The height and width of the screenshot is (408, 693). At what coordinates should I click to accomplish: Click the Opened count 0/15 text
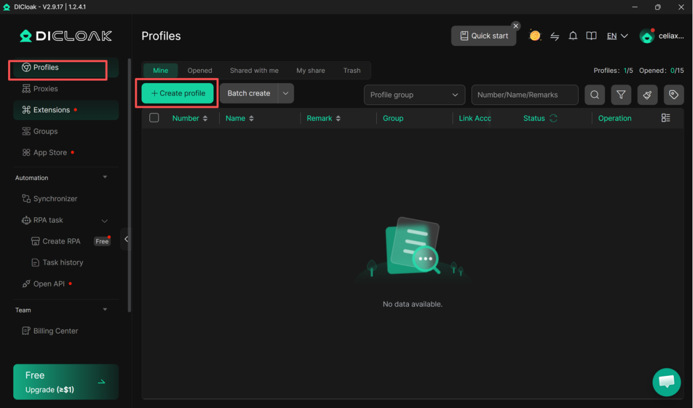point(661,71)
